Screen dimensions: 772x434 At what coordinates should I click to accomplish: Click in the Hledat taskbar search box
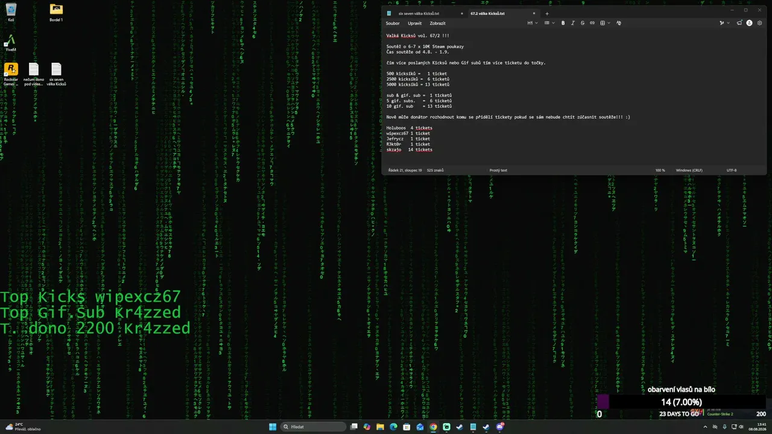pyautogui.click(x=314, y=427)
